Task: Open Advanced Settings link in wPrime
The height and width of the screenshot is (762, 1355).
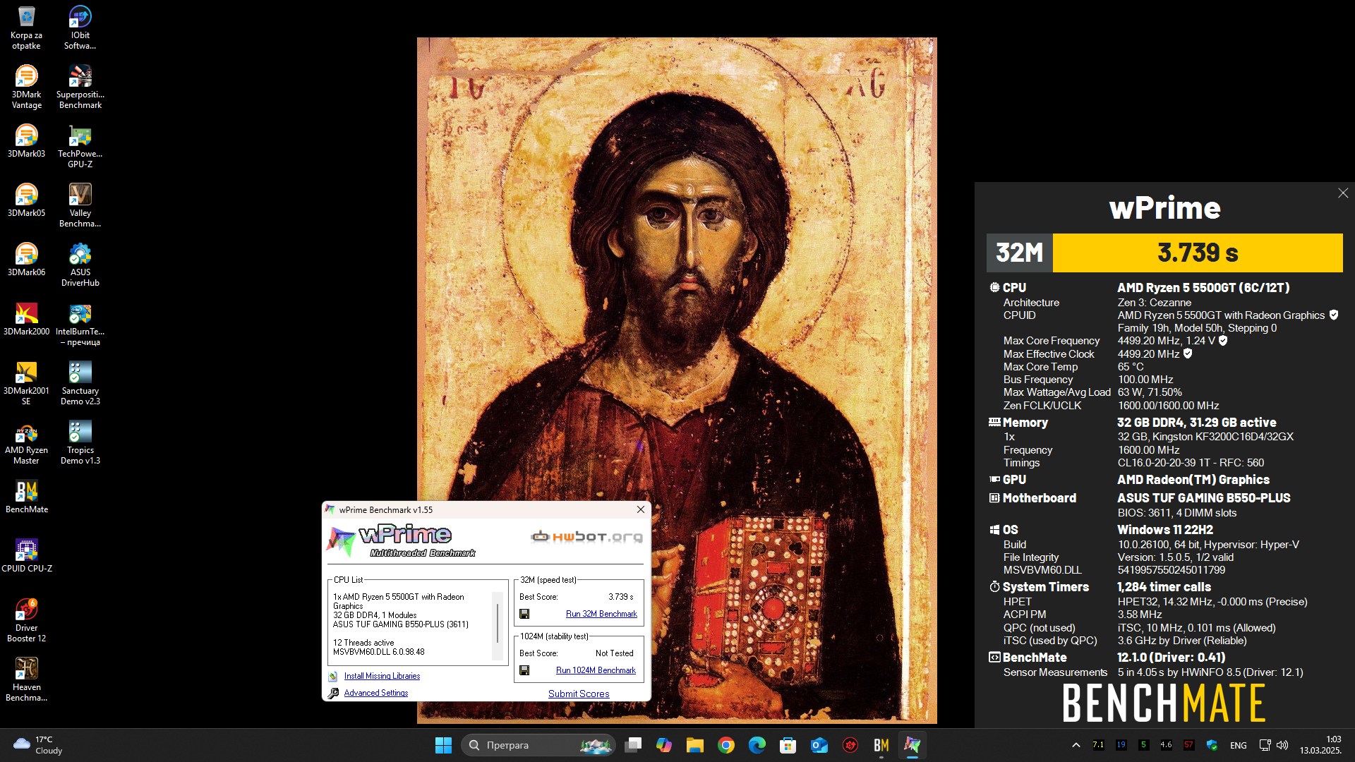Action: [x=376, y=693]
